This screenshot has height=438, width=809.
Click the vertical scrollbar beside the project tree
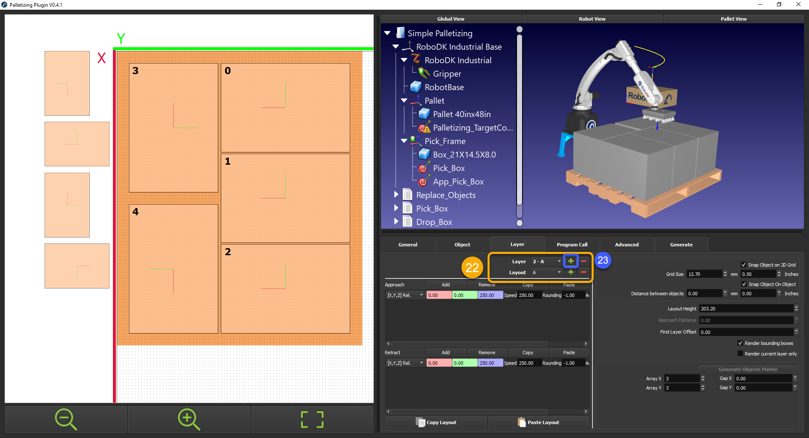pos(519,126)
